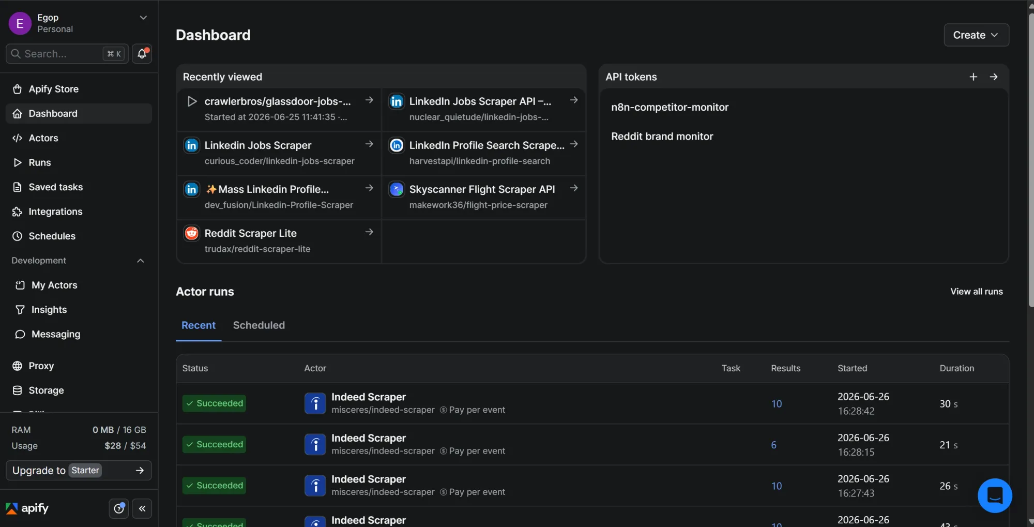Click Upgrade to Starter button
The image size is (1034, 527).
(79, 470)
